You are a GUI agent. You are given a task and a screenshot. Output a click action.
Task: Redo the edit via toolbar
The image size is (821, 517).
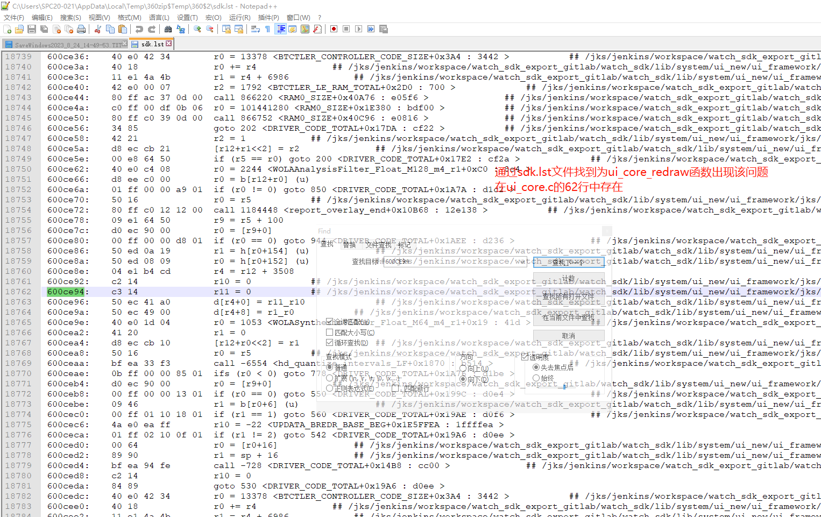click(x=152, y=29)
